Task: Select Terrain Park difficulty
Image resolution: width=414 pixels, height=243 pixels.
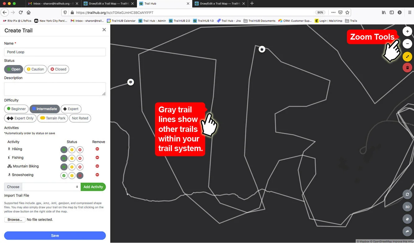Action: click(x=52, y=118)
